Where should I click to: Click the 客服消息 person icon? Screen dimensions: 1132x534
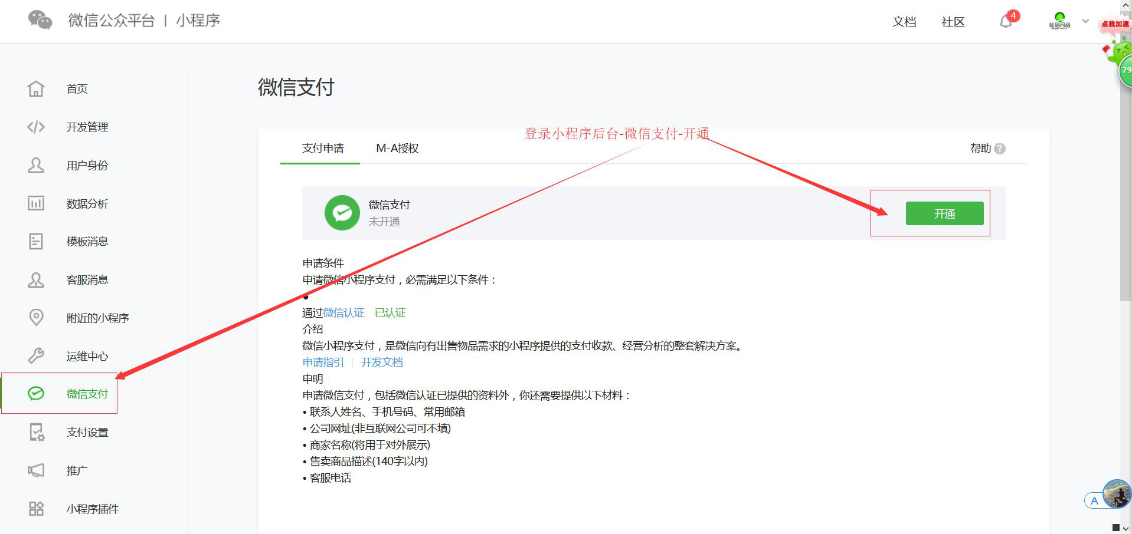click(36, 279)
